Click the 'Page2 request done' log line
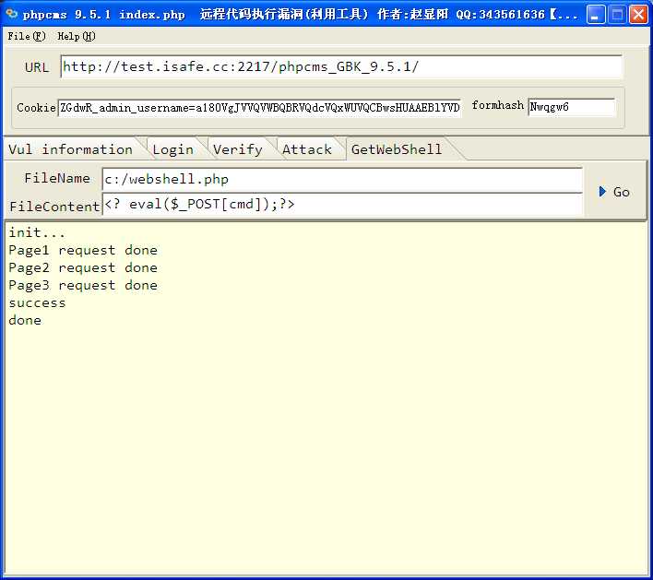Screen dimensions: 653x580 [x=83, y=267]
